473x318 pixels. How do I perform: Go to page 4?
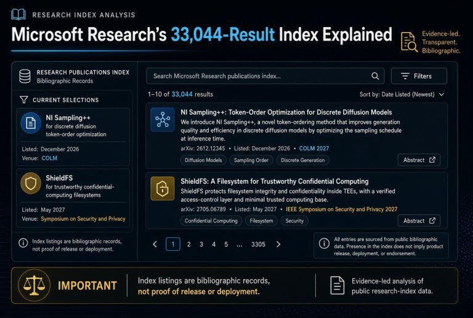[214, 245]
